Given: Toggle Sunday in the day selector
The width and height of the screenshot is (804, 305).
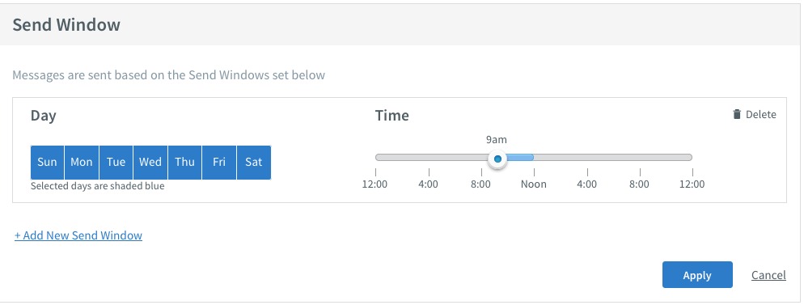Looking at the screenshot, I should coord(47,163).
